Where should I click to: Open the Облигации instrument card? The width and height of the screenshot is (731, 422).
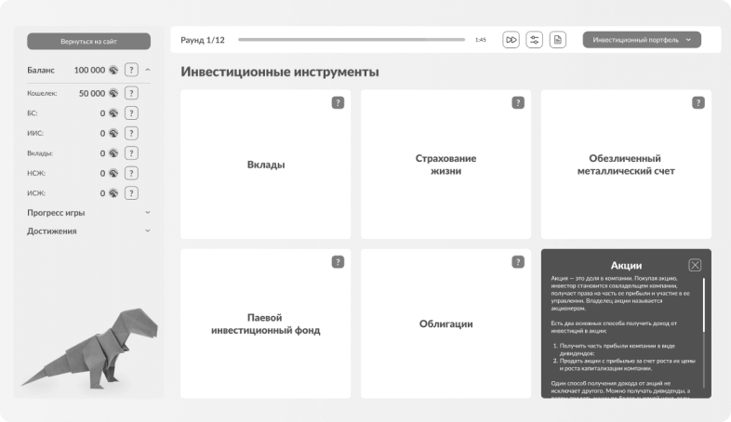(445, 323)
